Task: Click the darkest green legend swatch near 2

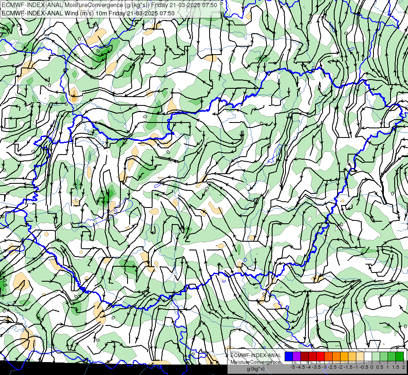Action: [400, 356]
